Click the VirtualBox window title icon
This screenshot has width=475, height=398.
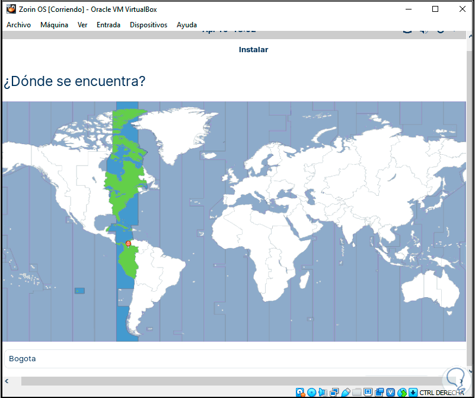point(11,9)
